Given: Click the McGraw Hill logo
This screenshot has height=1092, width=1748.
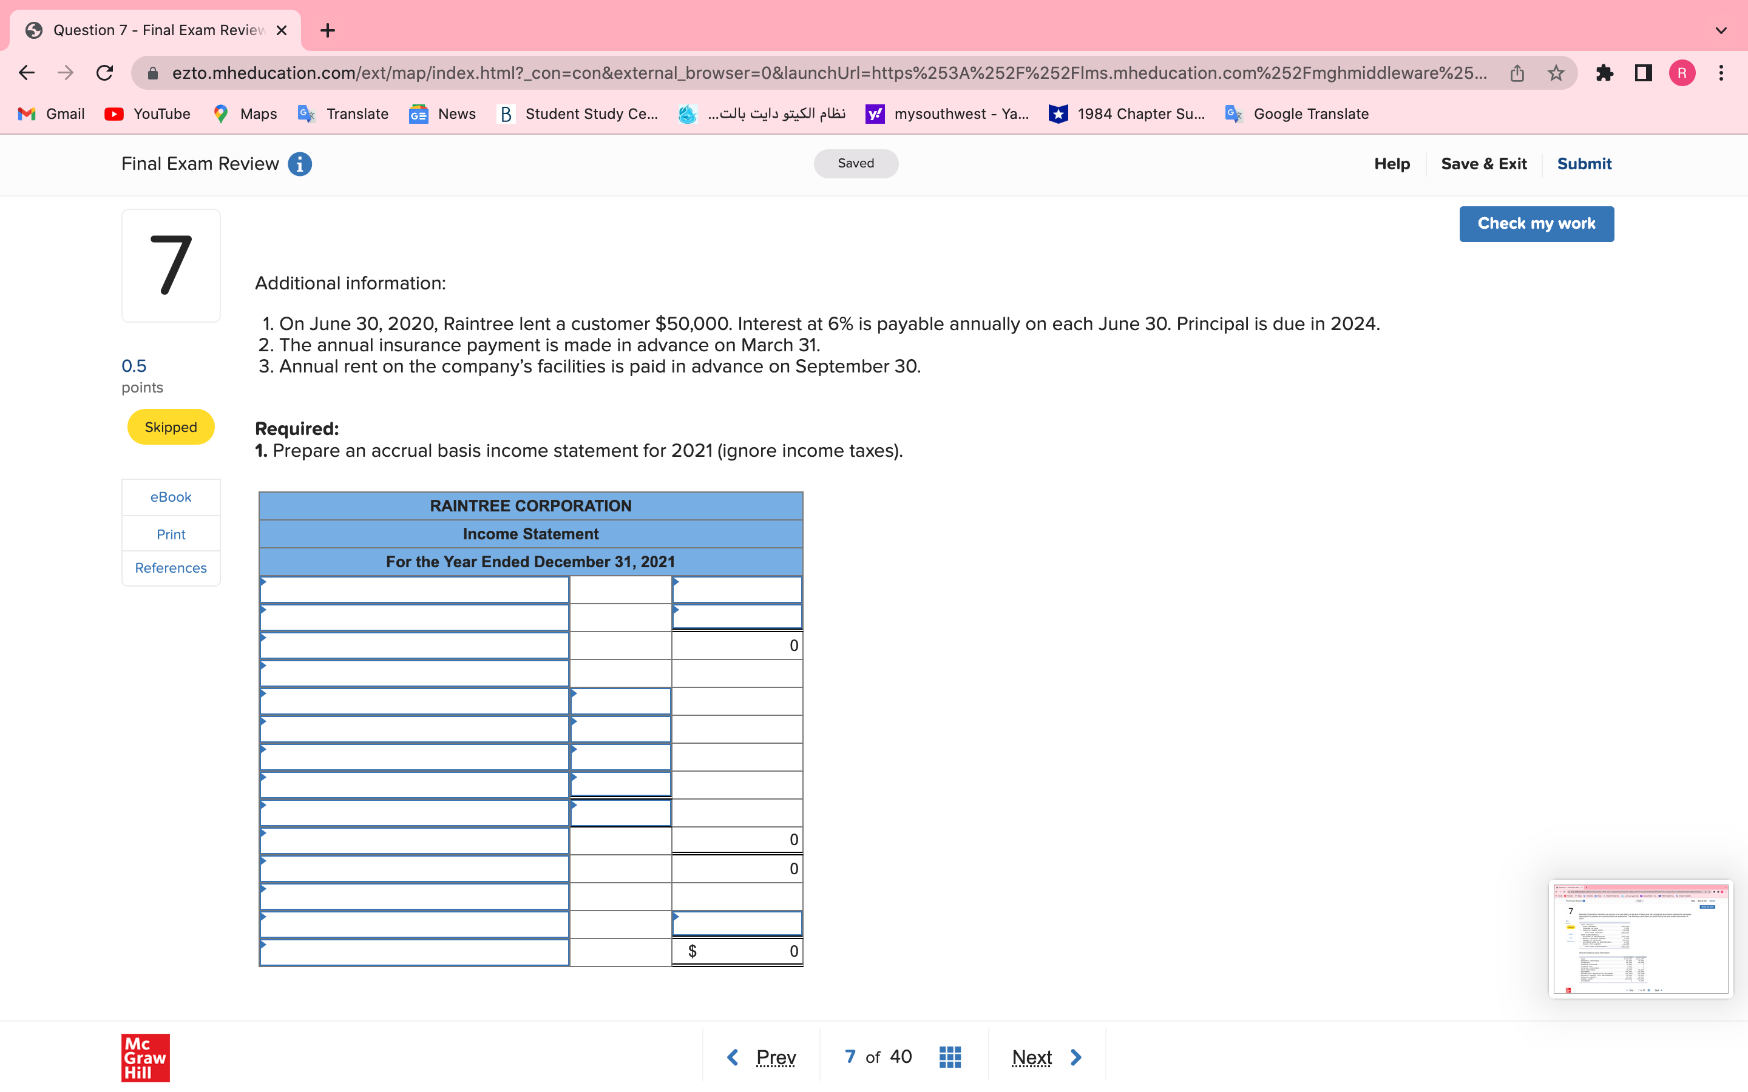Looking at the screenshot, I should point(144,1057).
